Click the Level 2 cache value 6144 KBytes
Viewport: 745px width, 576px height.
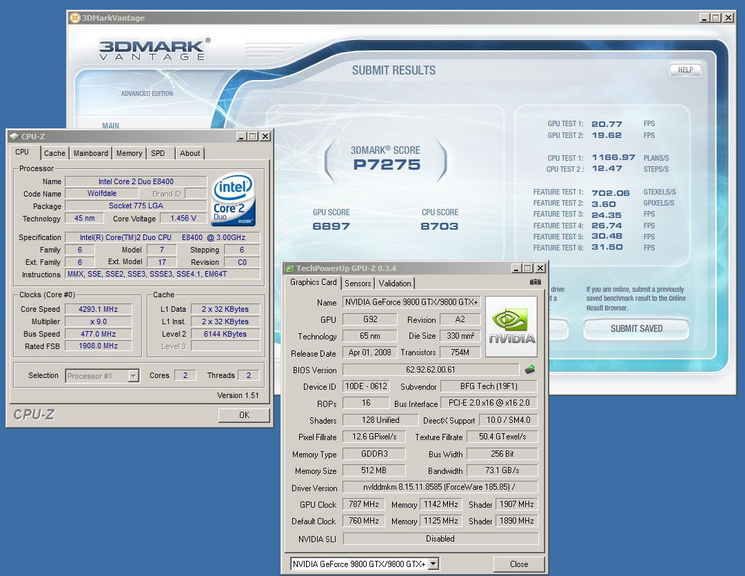[225, 334]
